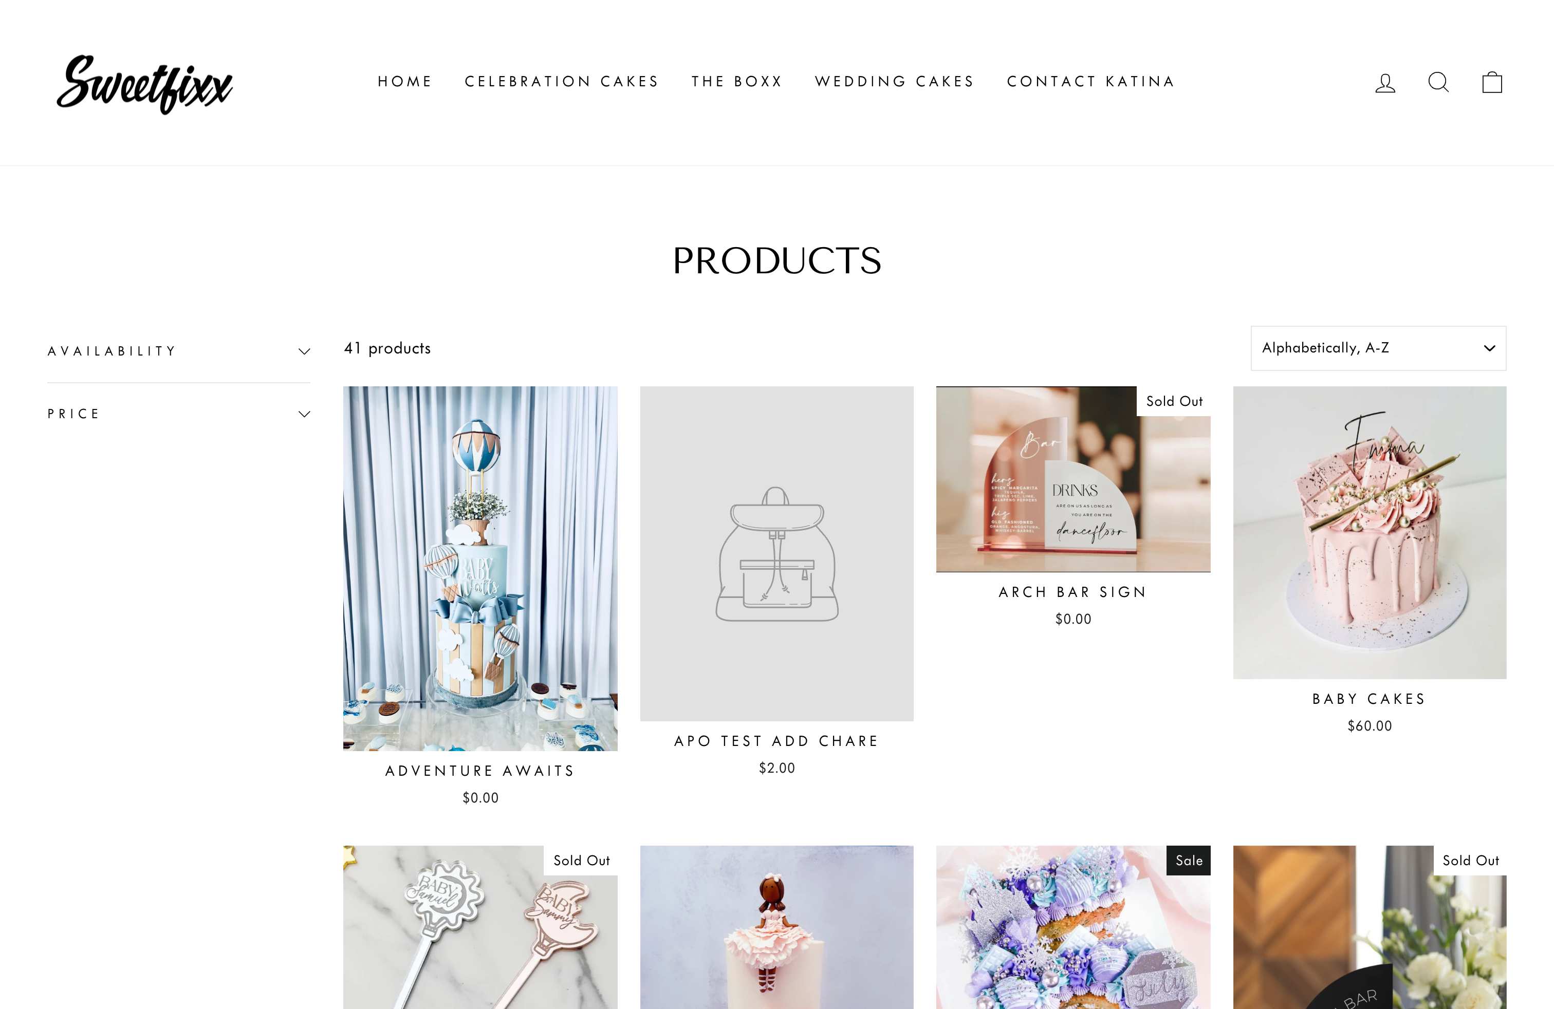Viewport: 1554px width, 1009px height.
Task: Open the shopping cart bag icon
Action: click(1492, 82)
